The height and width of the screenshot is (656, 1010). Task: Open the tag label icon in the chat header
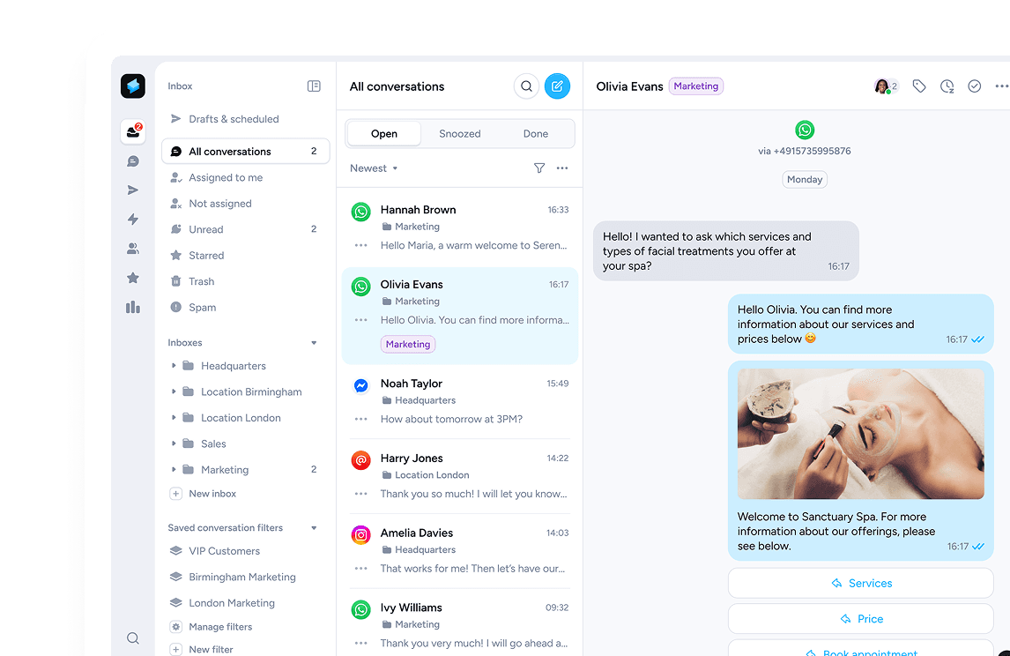coord(919,86)
